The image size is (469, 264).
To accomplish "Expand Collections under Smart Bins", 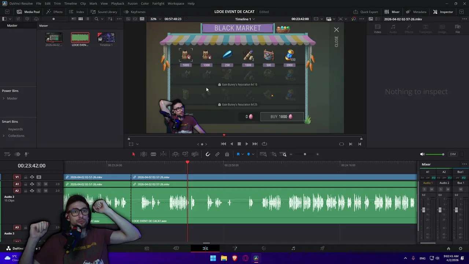I will tap(4, 136).
